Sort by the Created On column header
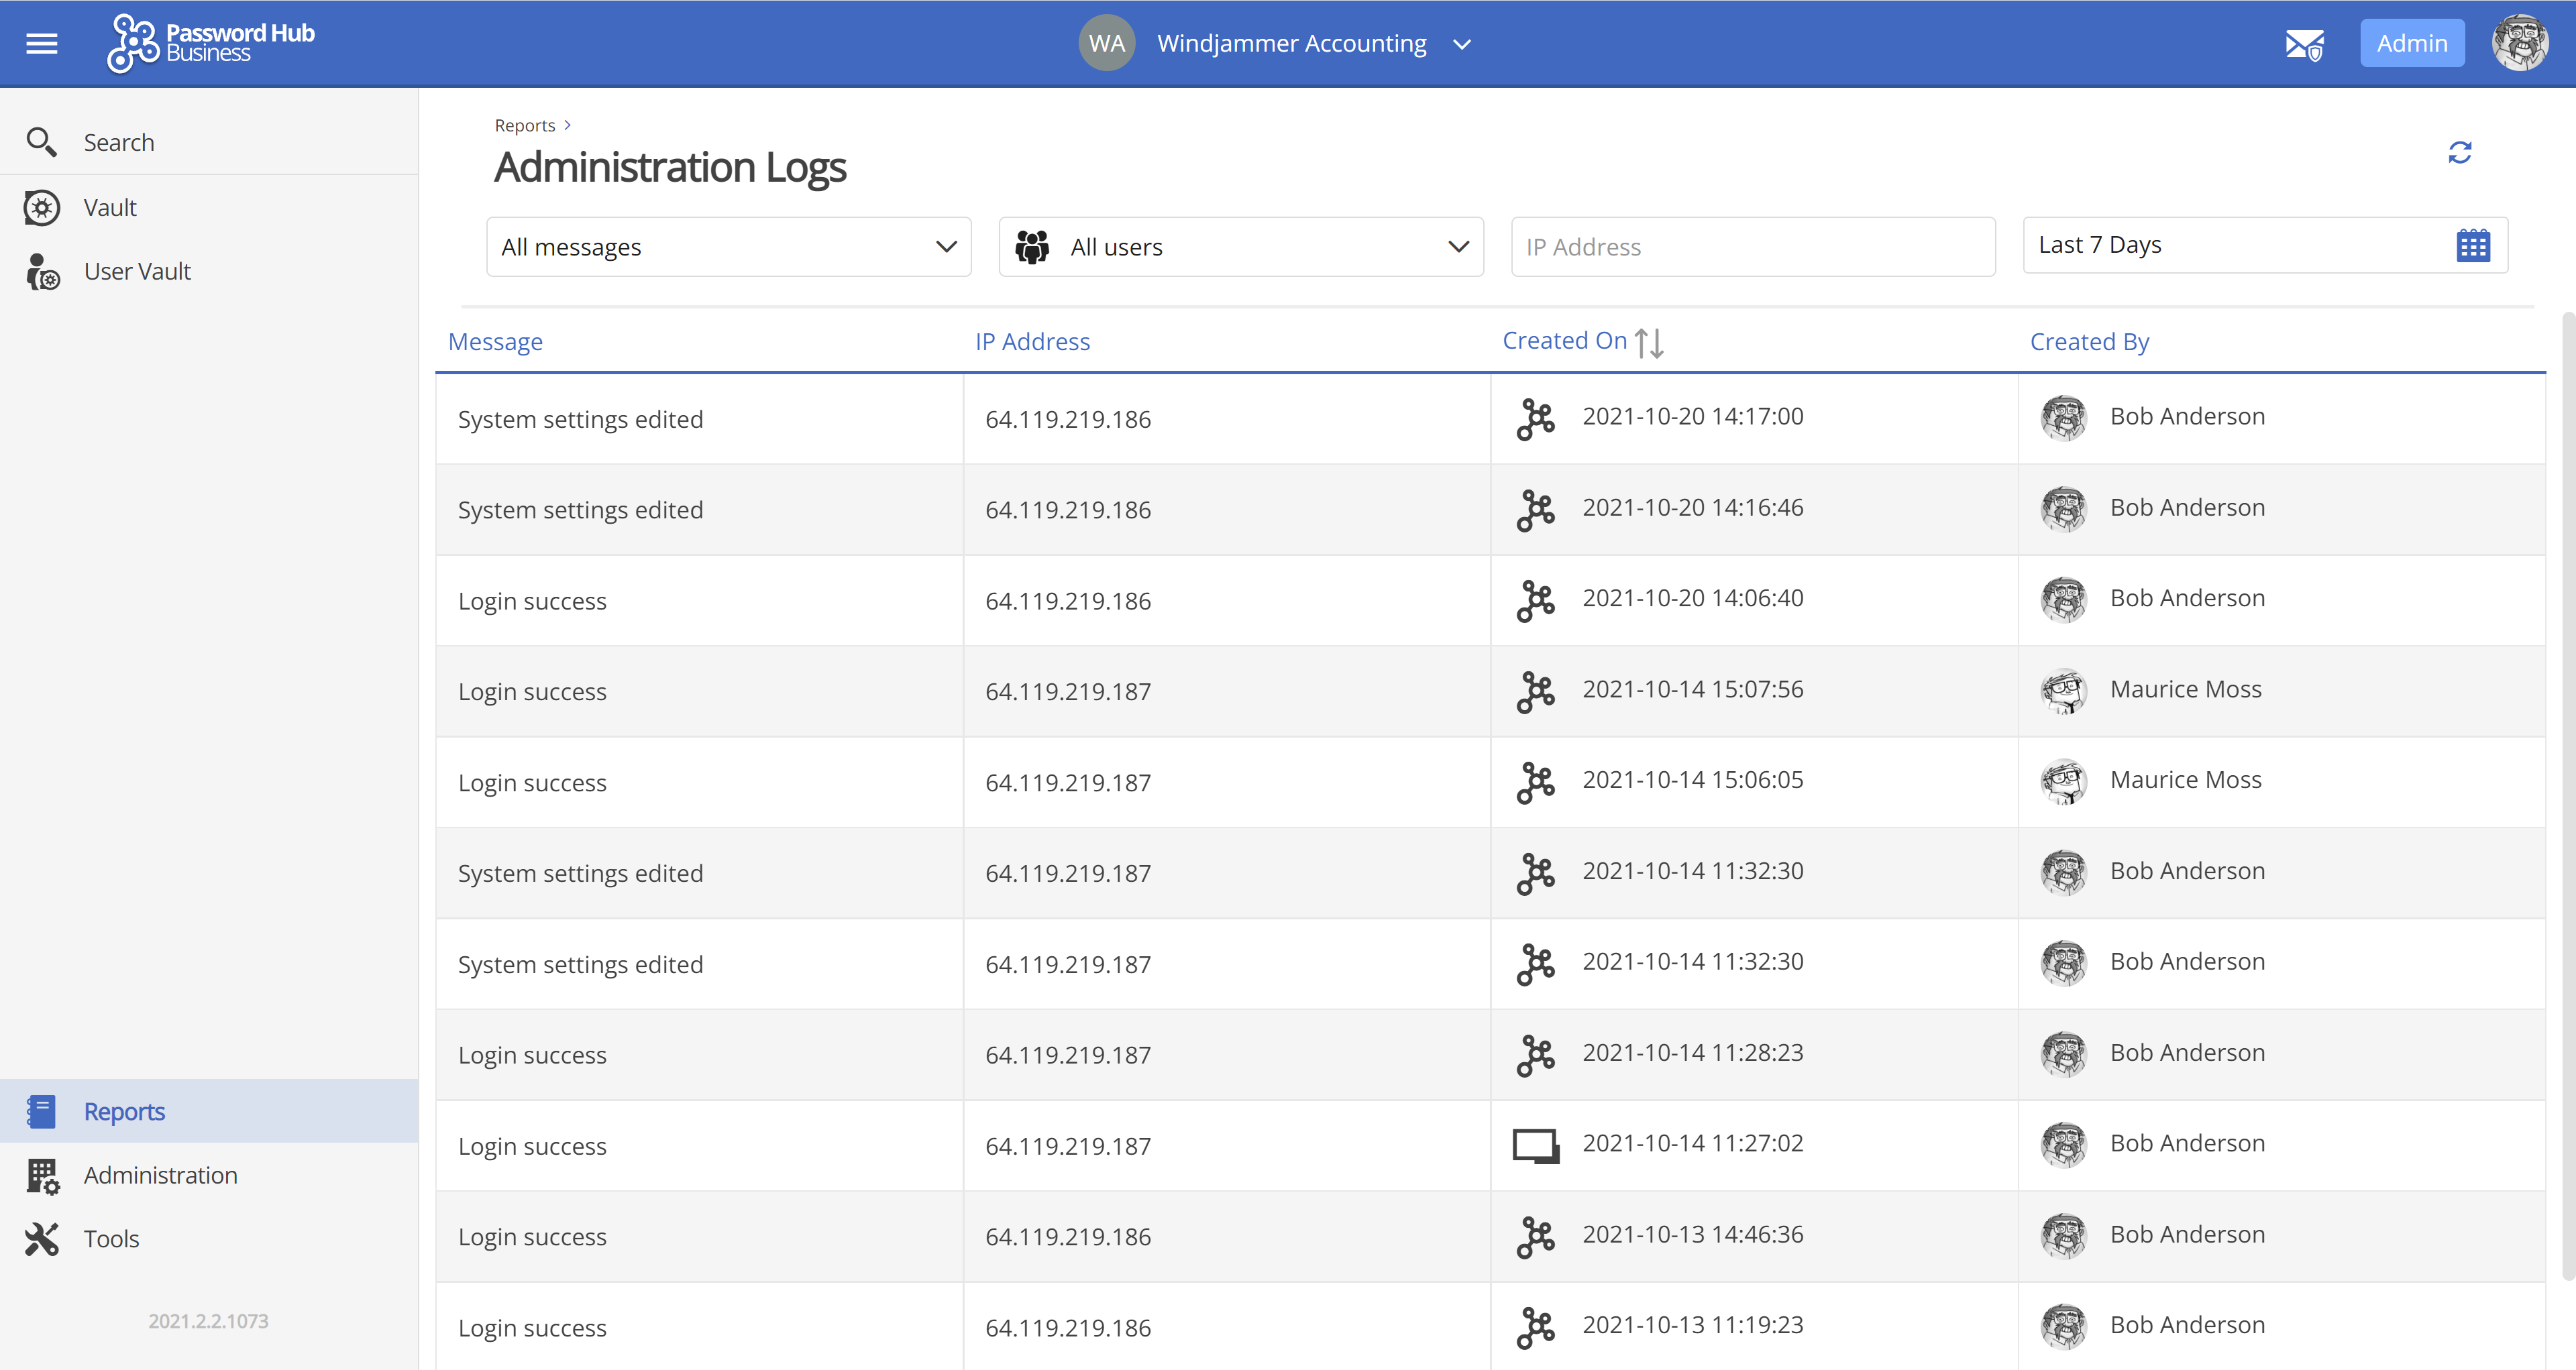The image size is (2576, 1370). tap(1564, 340)
